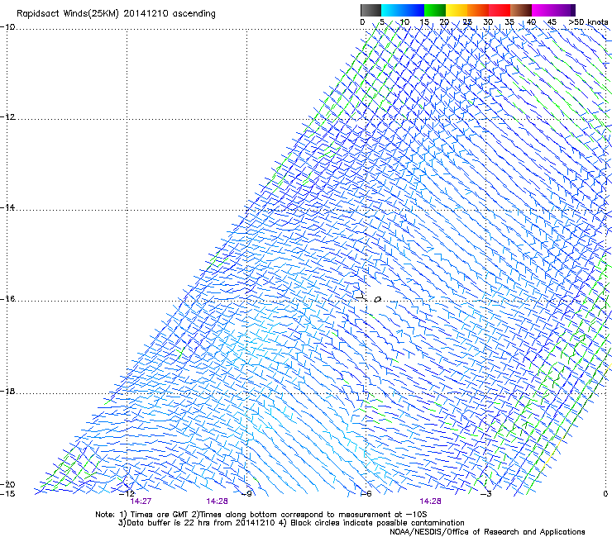Click the '20' label under the color legend

(444, 22)
